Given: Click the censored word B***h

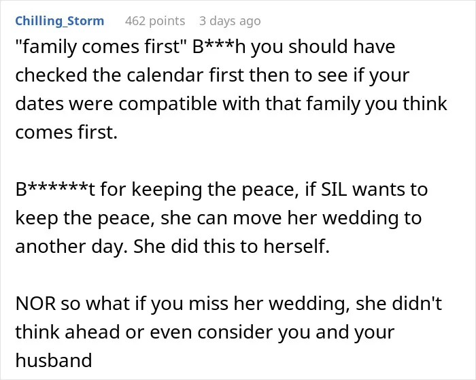Looking at the screenshot, I should click(218, 47).
